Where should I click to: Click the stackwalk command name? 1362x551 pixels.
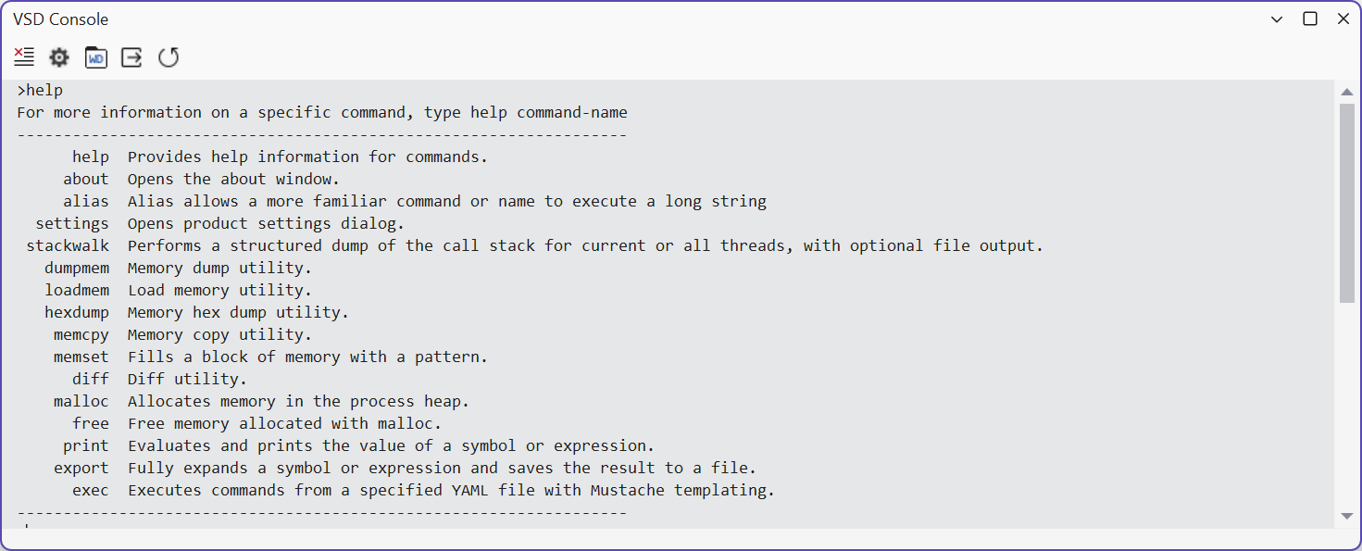[68, 245]
